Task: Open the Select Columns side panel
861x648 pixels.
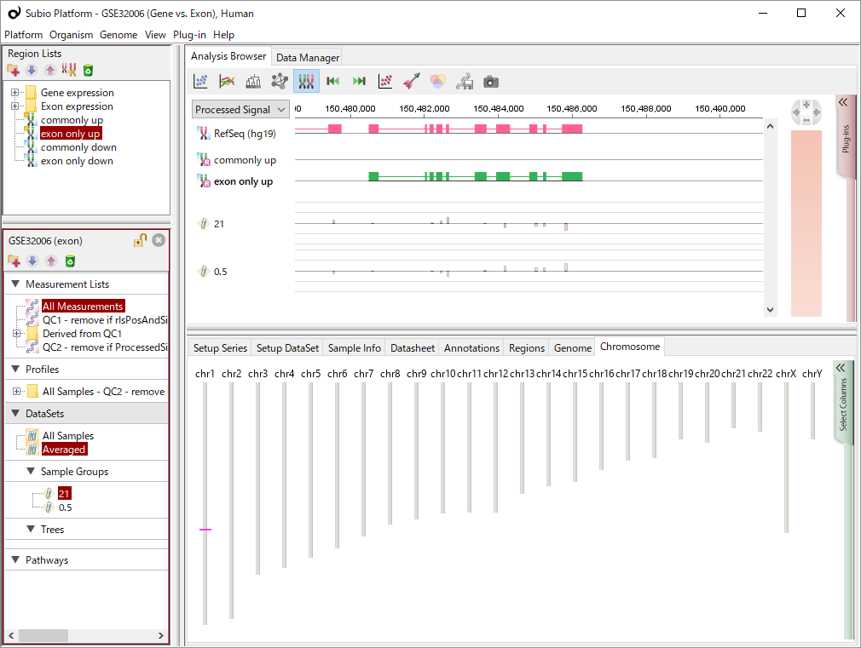Action: [842, 400]
